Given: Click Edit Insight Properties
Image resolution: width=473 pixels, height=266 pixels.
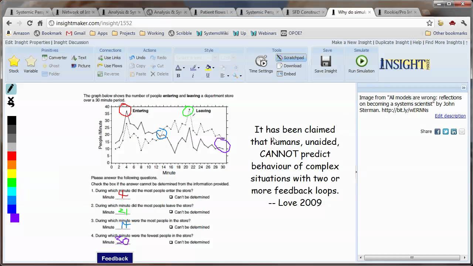Looking at the screenshot, I should (x=27, y=42).
